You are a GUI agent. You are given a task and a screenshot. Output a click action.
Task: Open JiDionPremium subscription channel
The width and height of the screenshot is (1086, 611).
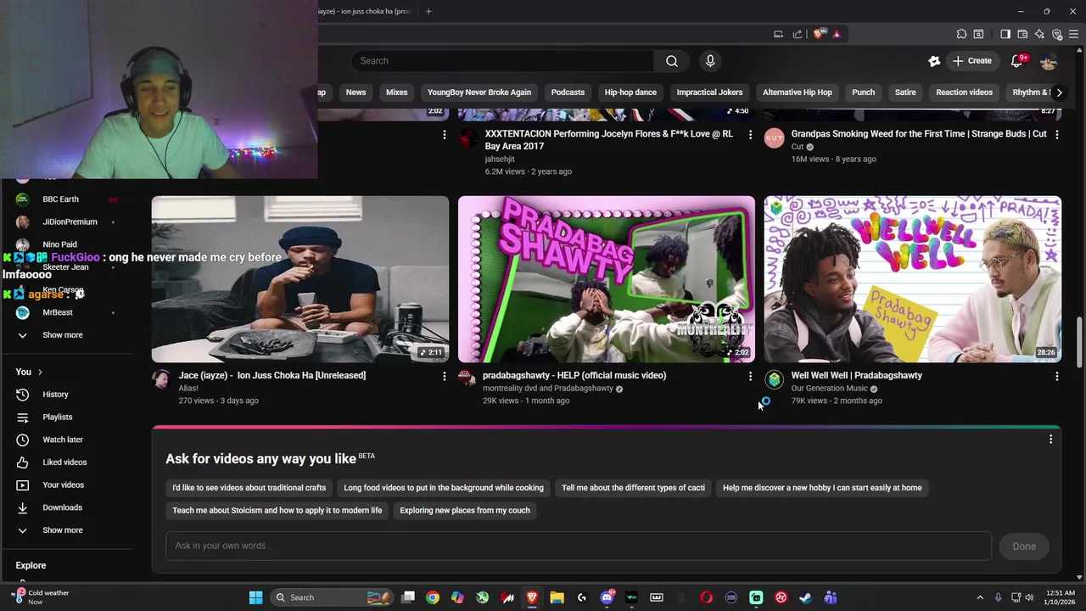point(68,221)
